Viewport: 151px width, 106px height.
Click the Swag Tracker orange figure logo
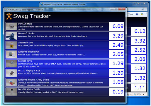coord(9,16)
